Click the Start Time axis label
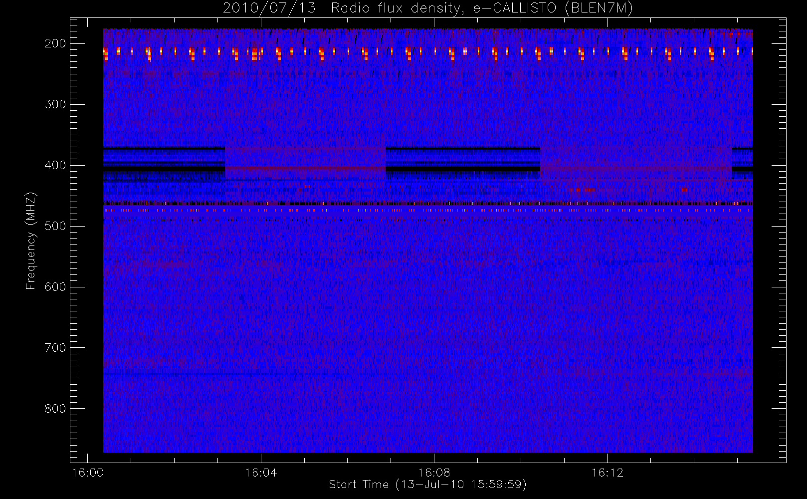Screen dimensions: 807x499 coord(428,485)
